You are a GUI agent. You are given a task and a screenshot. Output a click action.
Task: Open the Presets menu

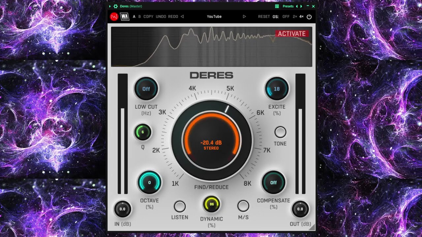point(288,6)
